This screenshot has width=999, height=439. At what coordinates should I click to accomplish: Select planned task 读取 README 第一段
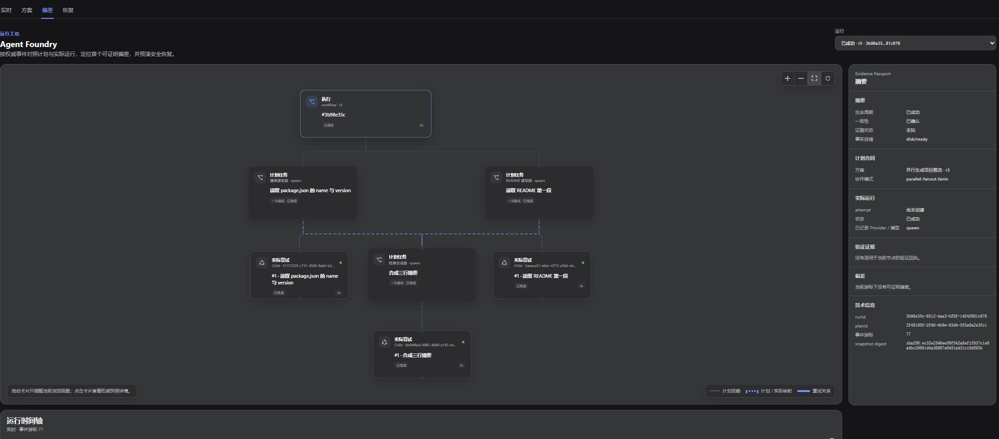coord(539,193)
